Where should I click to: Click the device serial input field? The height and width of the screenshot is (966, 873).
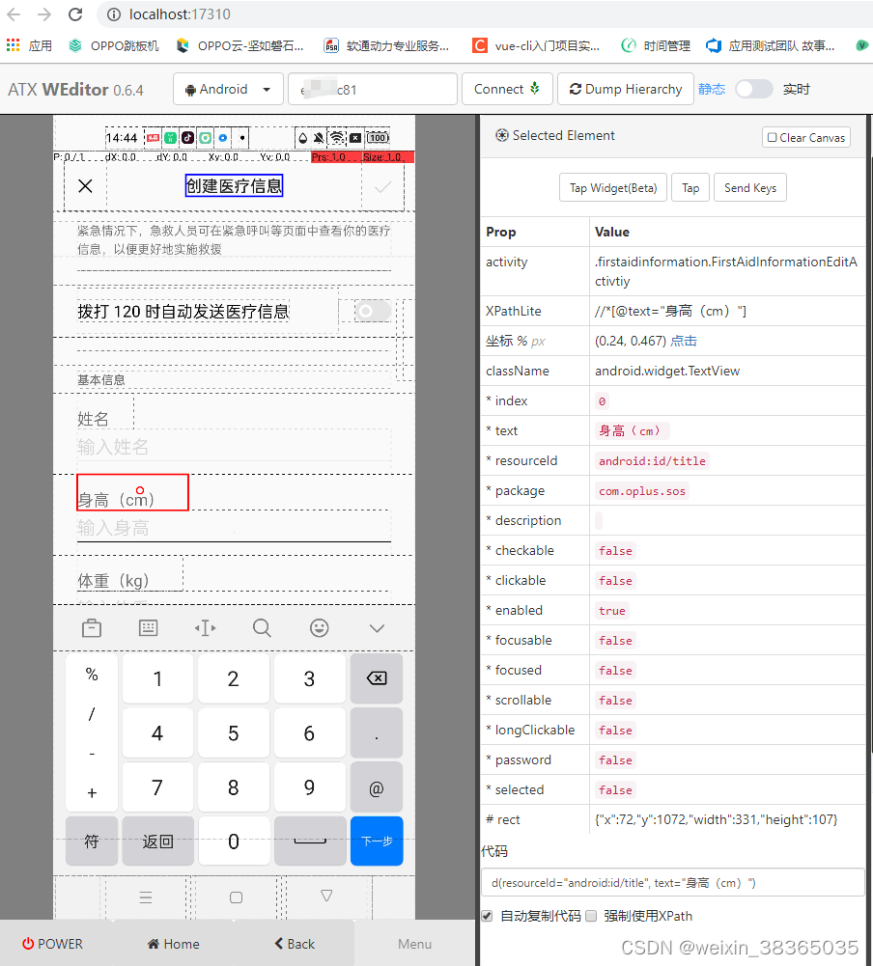point(372,88)
